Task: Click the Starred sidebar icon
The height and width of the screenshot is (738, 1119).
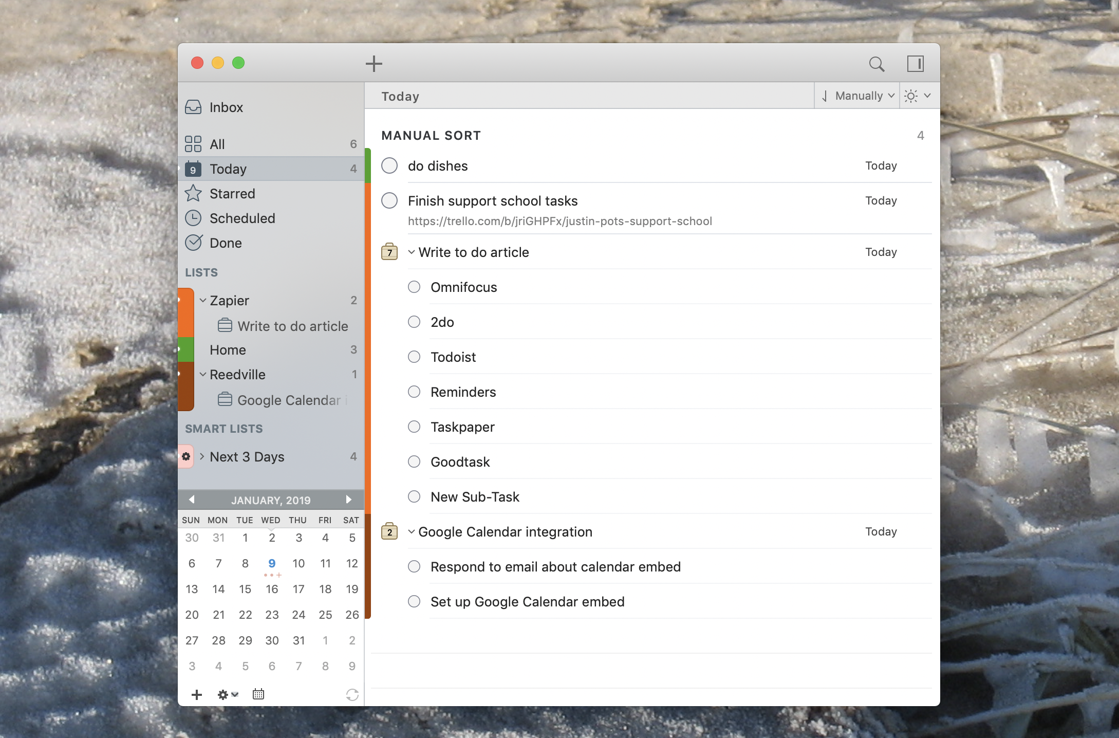Action: pos(194,193)
